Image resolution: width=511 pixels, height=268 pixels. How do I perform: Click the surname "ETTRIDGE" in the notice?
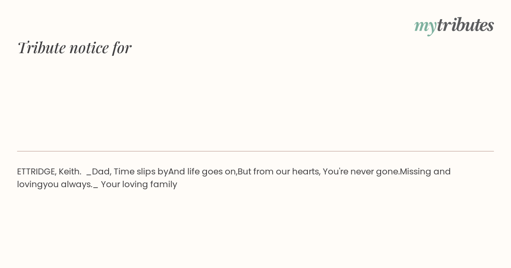[x=37, y=171]
